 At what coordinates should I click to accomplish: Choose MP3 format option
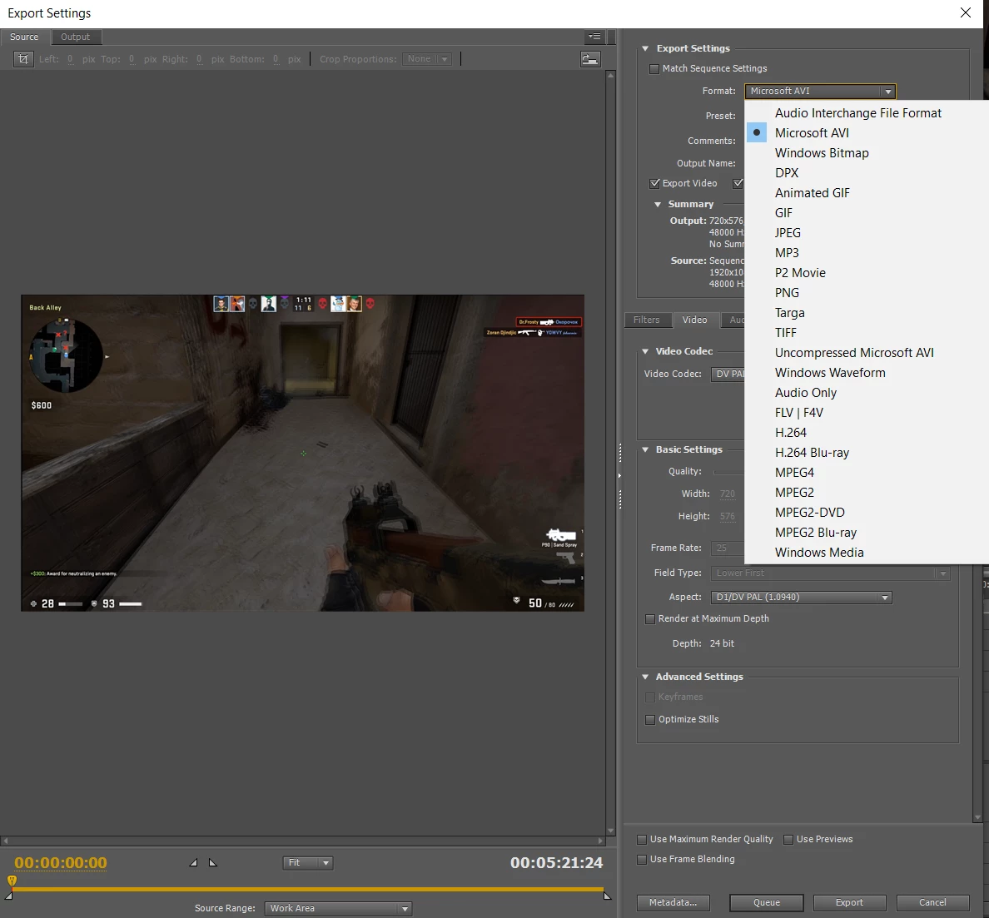coord(787,253)
